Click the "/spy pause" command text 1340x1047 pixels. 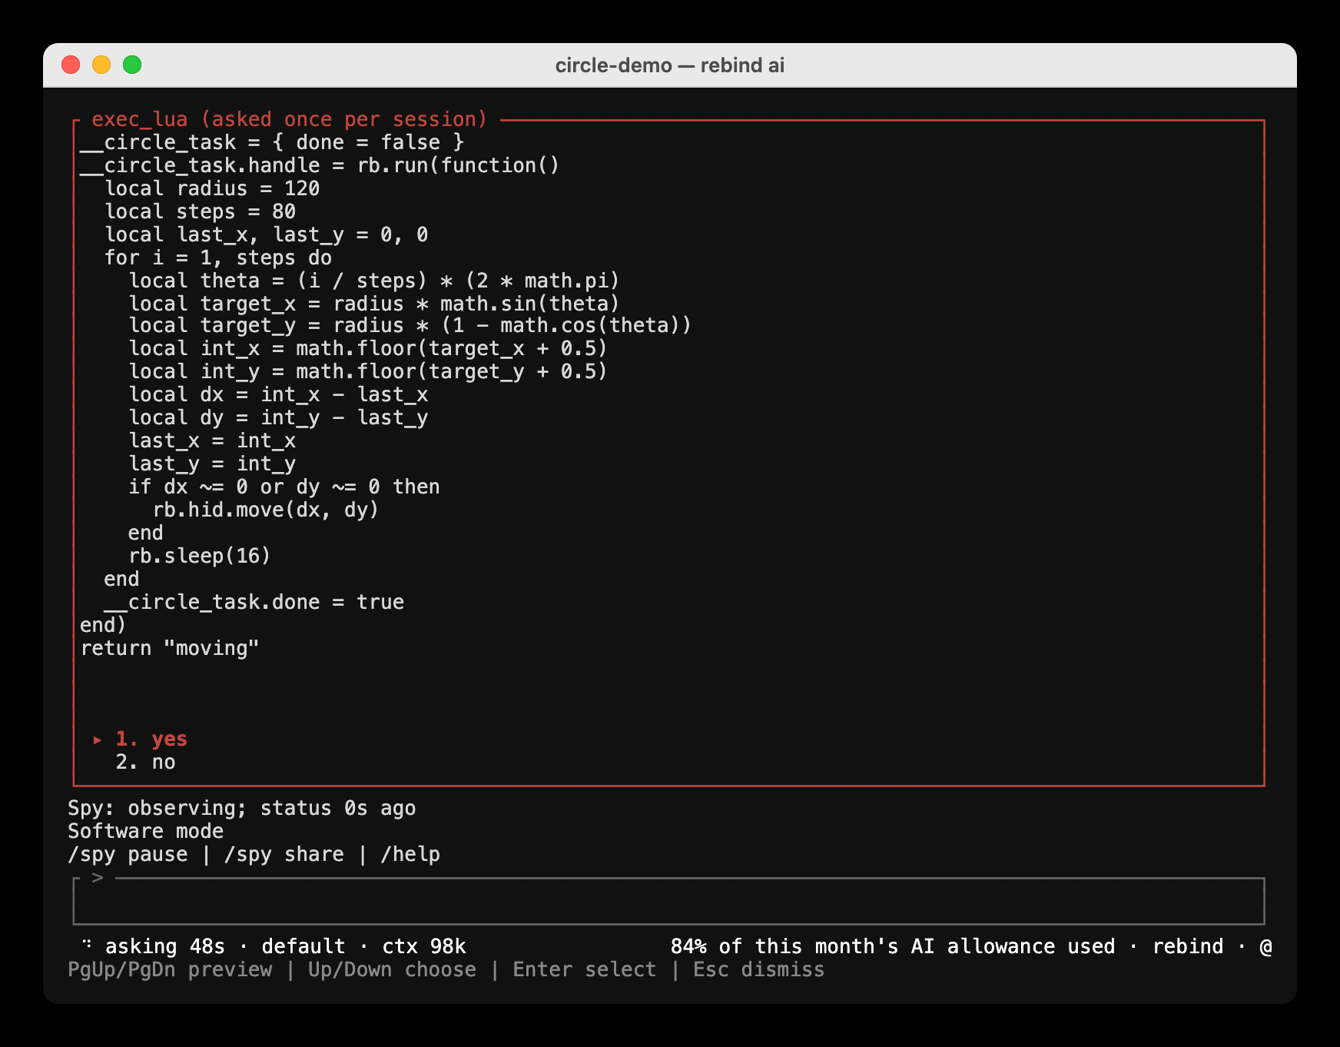tap(128, 854)
